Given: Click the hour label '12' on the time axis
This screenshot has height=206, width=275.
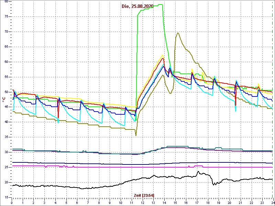Looking at the screenshot, I should pyautogui.click(x=142, y=202).
